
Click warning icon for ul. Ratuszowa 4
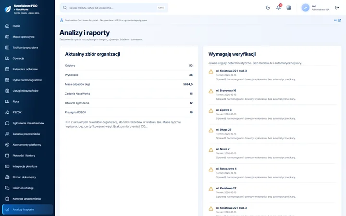coord(211,169)
